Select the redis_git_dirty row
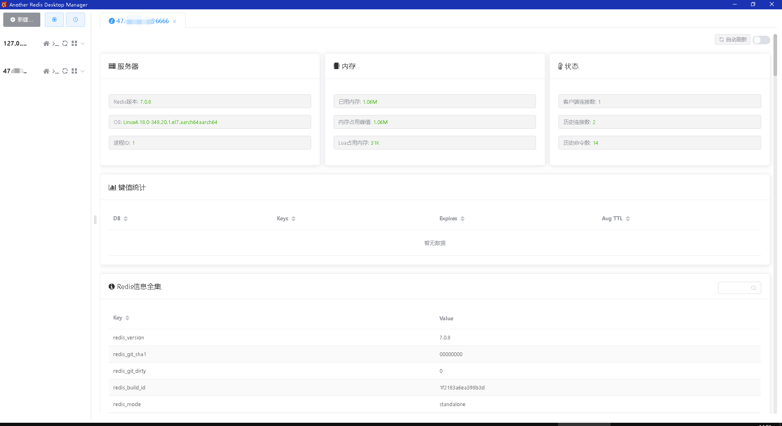The height and width of the screenshot is (426, 782). (x=435, y=371)
